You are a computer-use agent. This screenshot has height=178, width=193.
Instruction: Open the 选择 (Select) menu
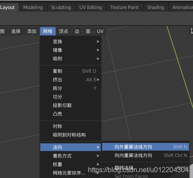16,31
